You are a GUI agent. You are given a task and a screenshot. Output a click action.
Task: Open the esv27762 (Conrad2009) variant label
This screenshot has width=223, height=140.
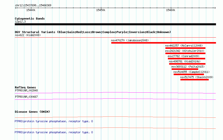tap(183, 56)
